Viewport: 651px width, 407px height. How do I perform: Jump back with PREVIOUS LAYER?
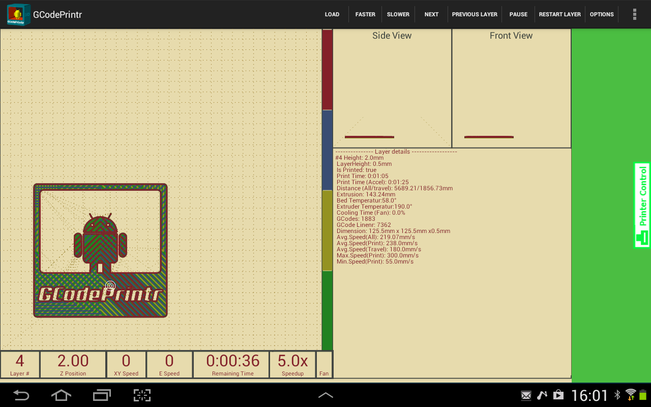pos(475,14)
